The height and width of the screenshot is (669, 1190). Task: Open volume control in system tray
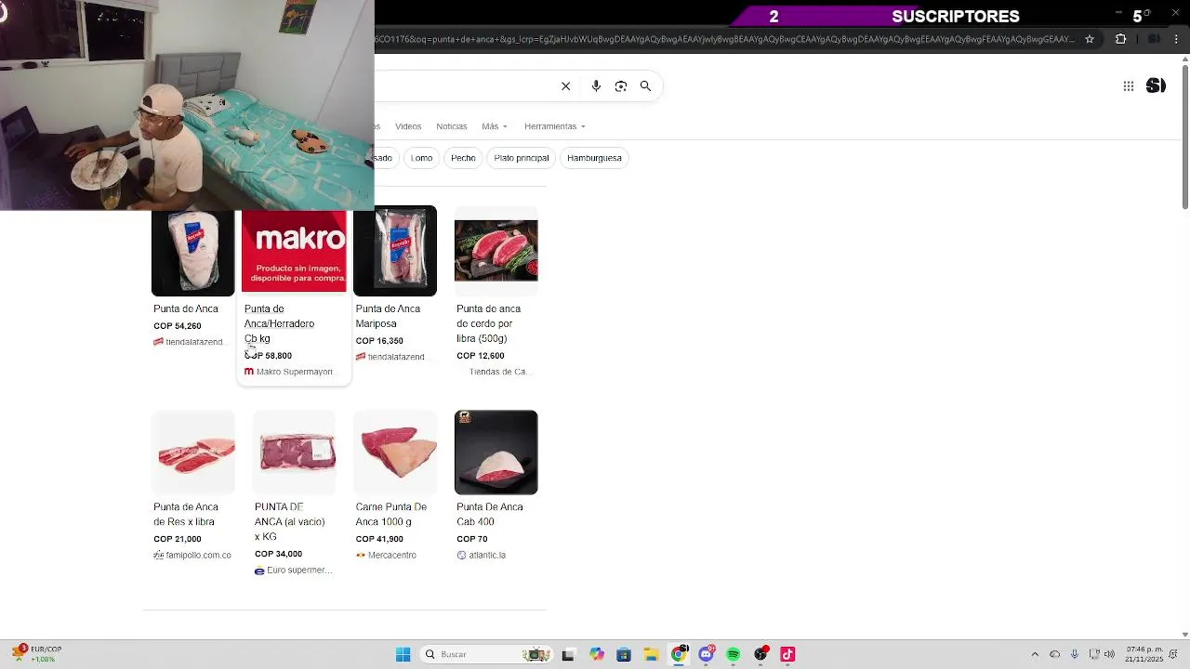point(1109,654)
